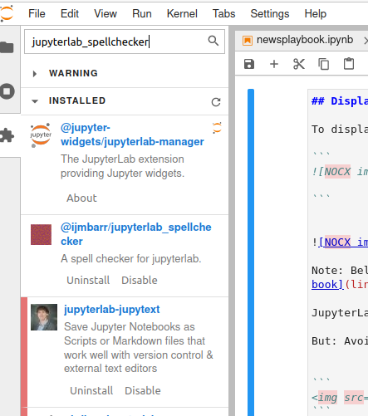Open the Edit menu
This screenshot has height=416, width=368.
click(x=70, y=13)
